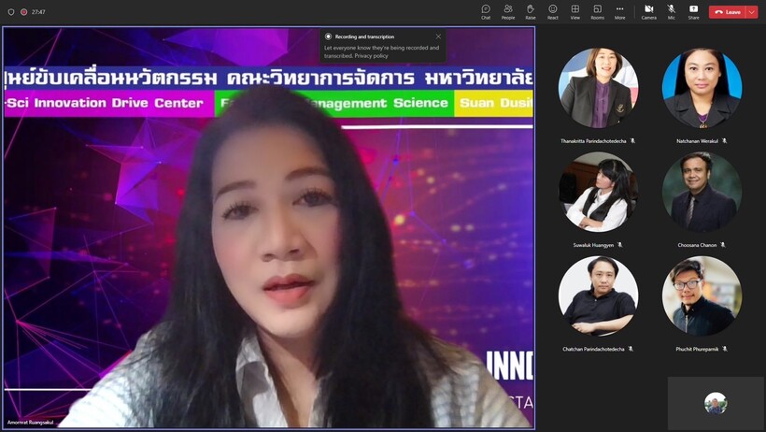Select Suwaluk Huangyen's avatar
The image size is (766, 432).
[x=598, y=192]
